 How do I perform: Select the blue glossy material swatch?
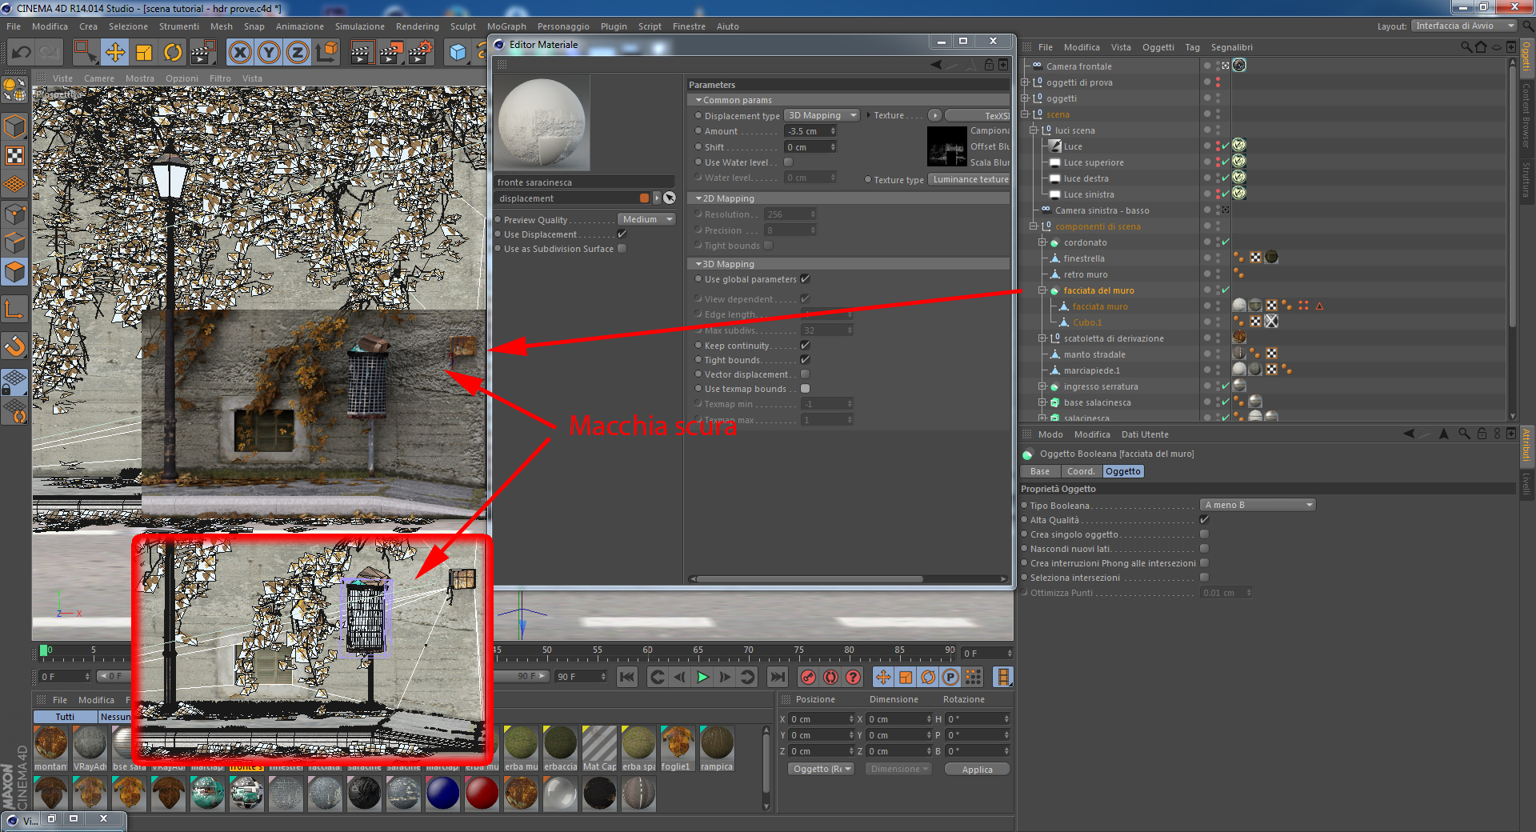[x=442, y=794]
